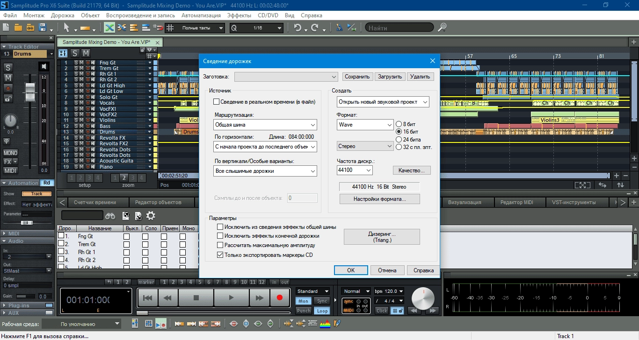Viewport: 639px width, 340px height.
Task: Click the Gain slider in Audio section
Action: (26, 296)
